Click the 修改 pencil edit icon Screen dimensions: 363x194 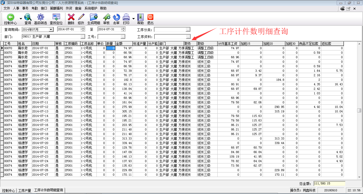[x=81, y=18]
